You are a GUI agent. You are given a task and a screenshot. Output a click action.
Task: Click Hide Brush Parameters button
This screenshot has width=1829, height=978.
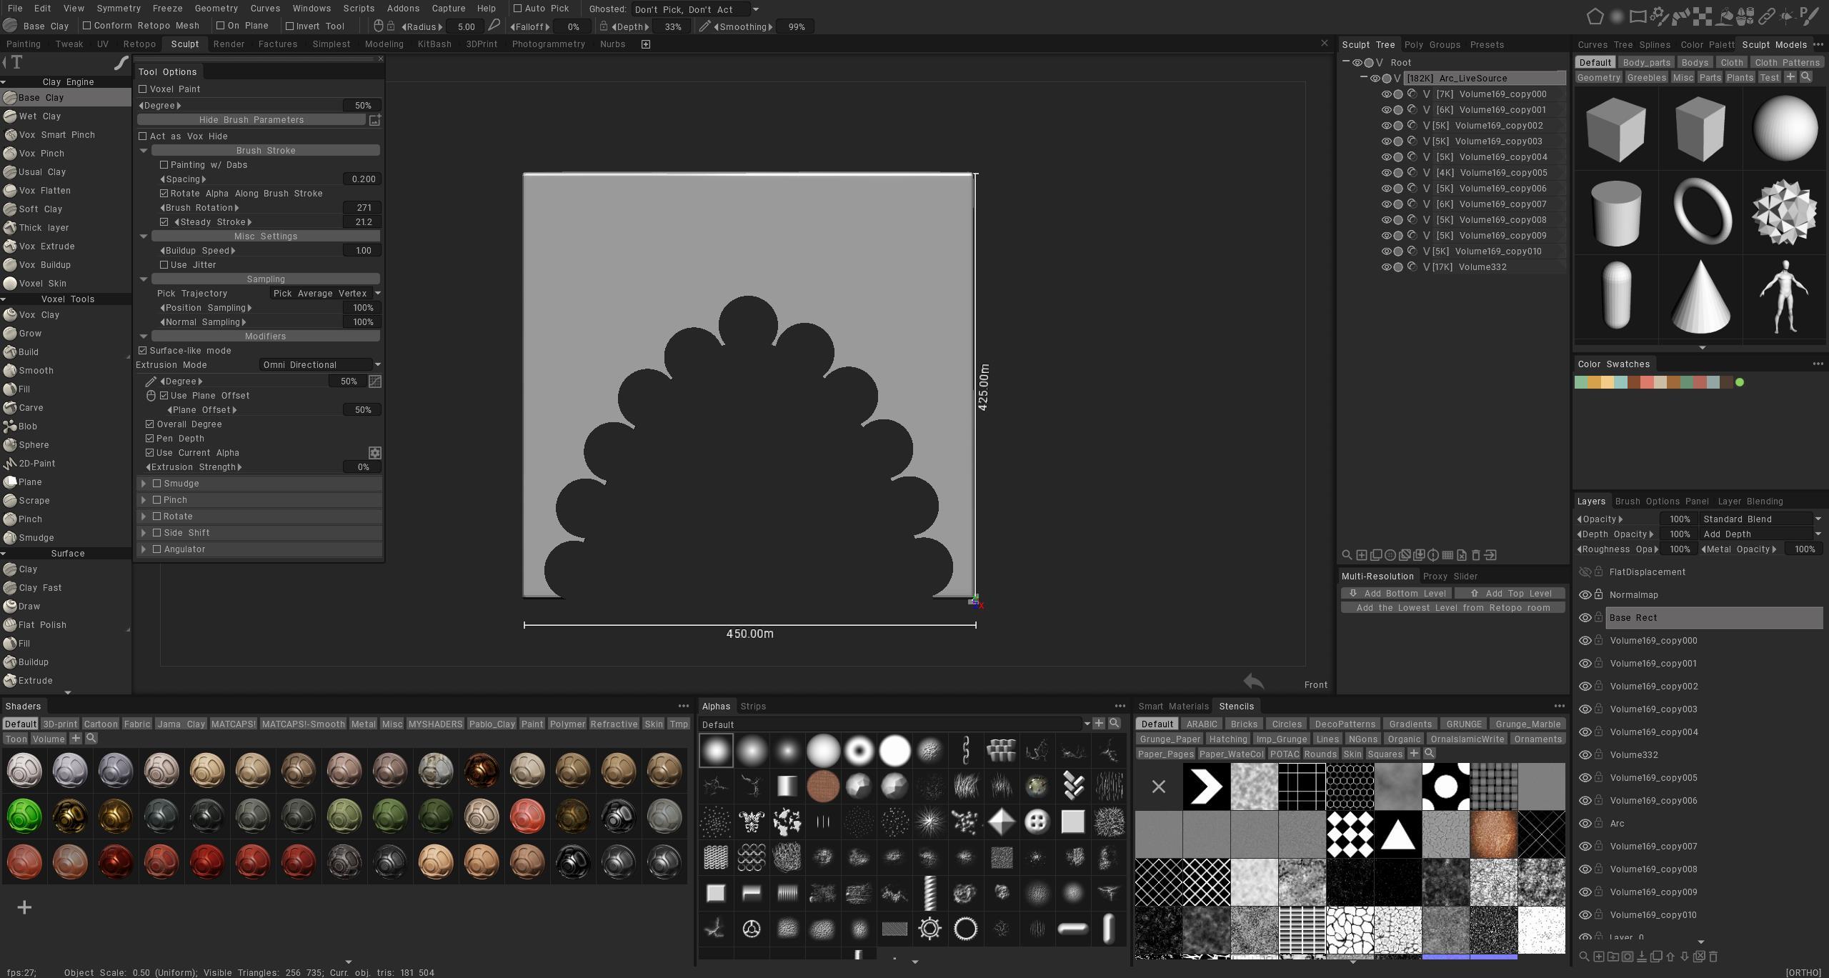[251, 120]
